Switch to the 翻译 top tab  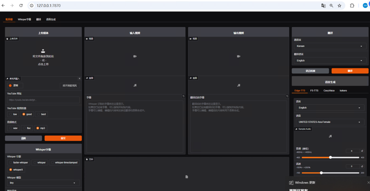[39, 19]
